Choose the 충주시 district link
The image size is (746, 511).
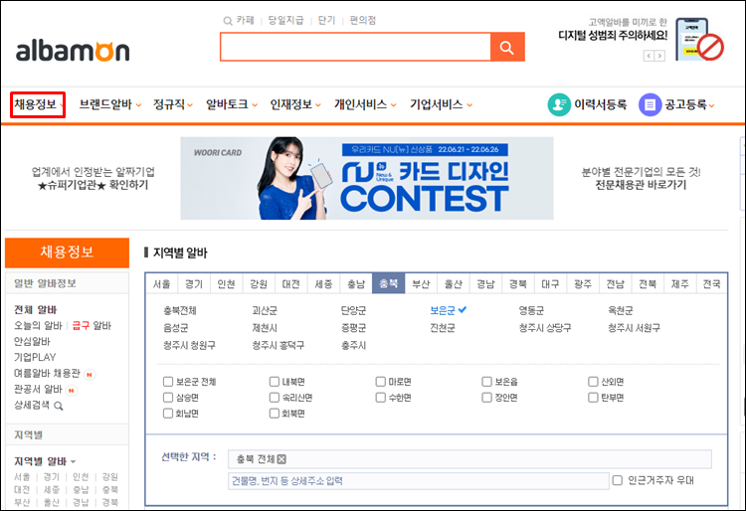353,346
